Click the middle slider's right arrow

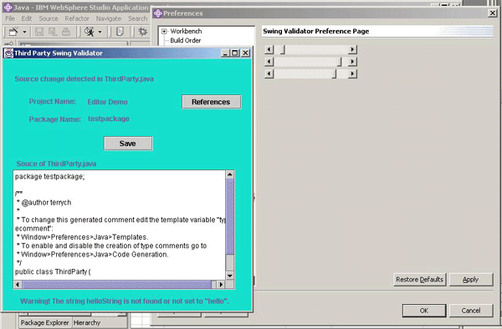352,62
